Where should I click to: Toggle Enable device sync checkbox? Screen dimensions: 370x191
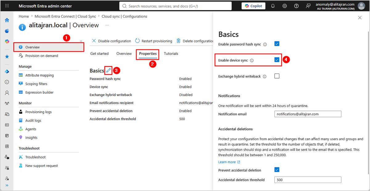[277, 60]
